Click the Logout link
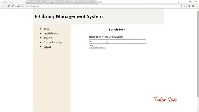Viewport: 199px width, 112px height. (47, 47)
